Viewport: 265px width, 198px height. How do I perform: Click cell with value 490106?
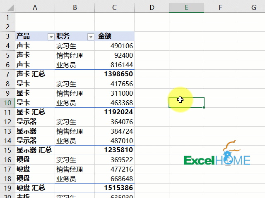114,46
